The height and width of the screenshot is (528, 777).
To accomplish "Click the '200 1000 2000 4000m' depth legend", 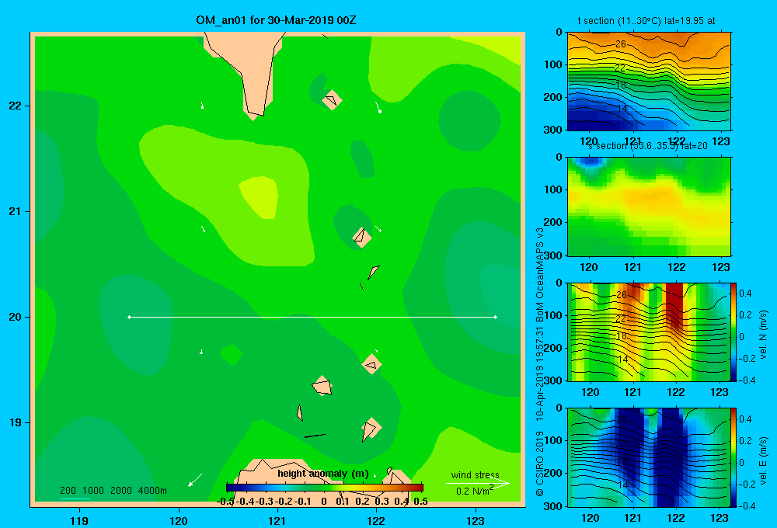I will [x=113, y=491].
